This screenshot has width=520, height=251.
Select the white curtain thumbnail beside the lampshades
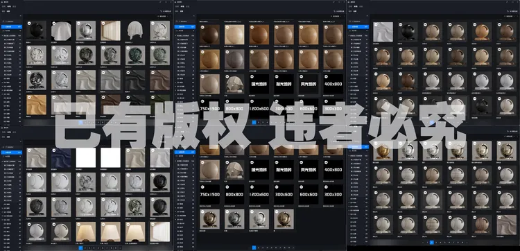(160, 232)
